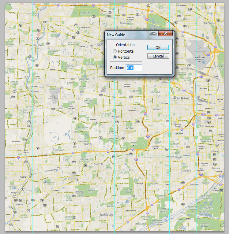
Task: Click the Addison label on map
Action: click(165, 82)
